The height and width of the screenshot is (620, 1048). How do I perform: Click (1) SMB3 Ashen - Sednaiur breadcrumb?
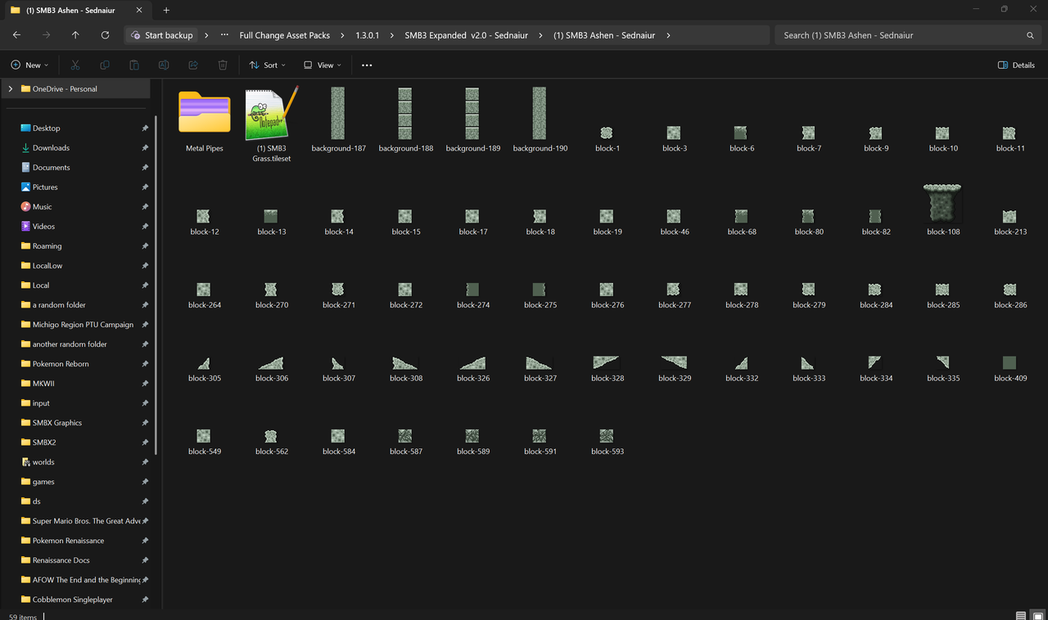605,35
